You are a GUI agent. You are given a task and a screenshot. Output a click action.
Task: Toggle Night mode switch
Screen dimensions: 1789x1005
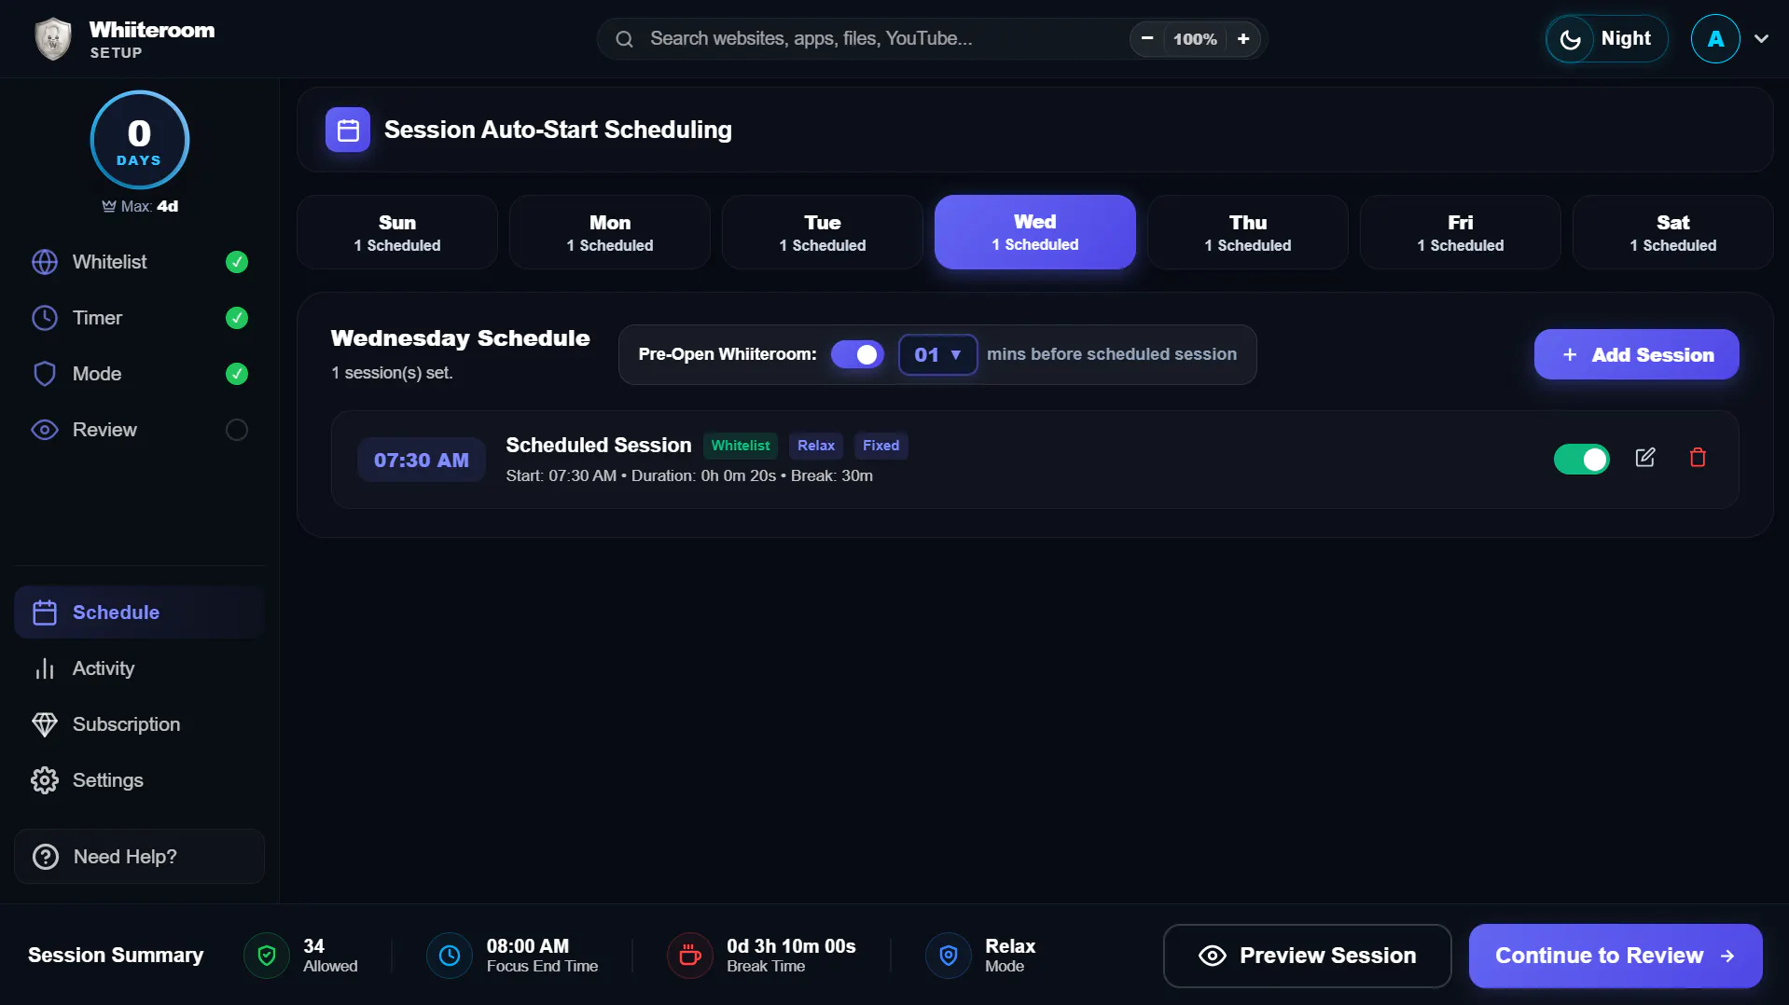pyautogui.click(x=1607, y=39)
